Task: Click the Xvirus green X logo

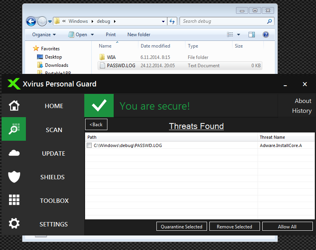Action: [14, 84]
